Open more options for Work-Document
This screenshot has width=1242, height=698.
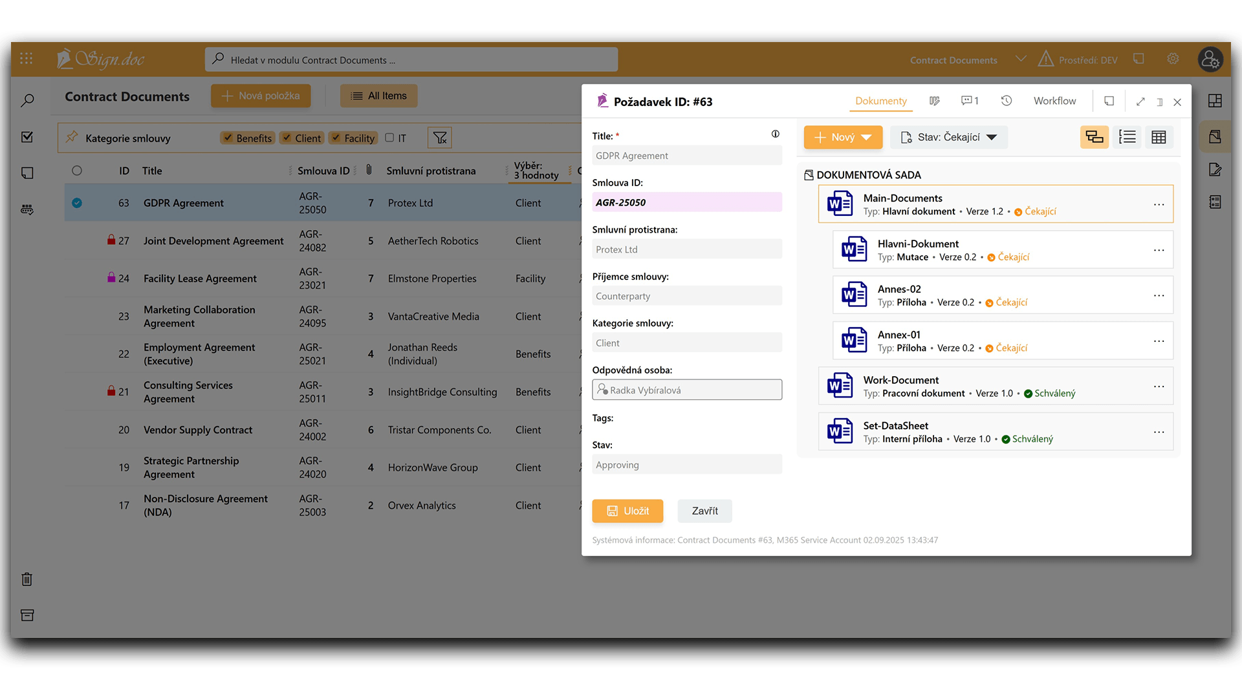click(1159, 386)
